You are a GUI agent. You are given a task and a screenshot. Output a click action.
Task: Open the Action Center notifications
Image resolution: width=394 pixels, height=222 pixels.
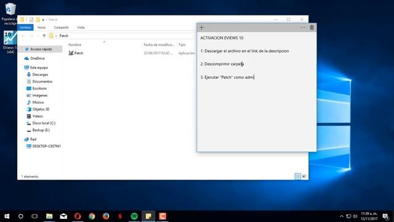[385, 216]
